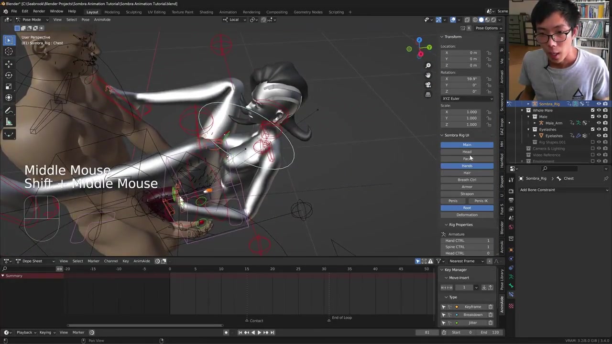
Task: Select the Cursor tool in the toolbar
Action: pyautogui.click(x=9, y=52)
